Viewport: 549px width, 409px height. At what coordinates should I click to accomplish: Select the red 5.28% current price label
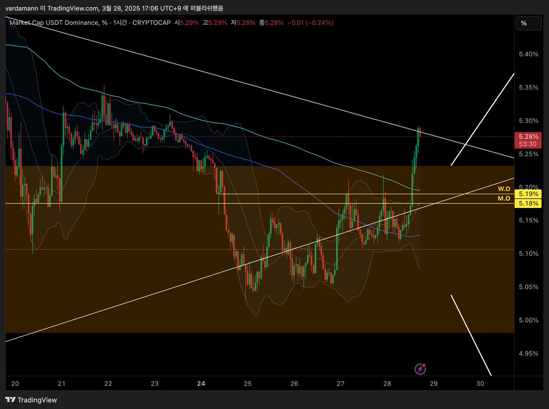527,137
